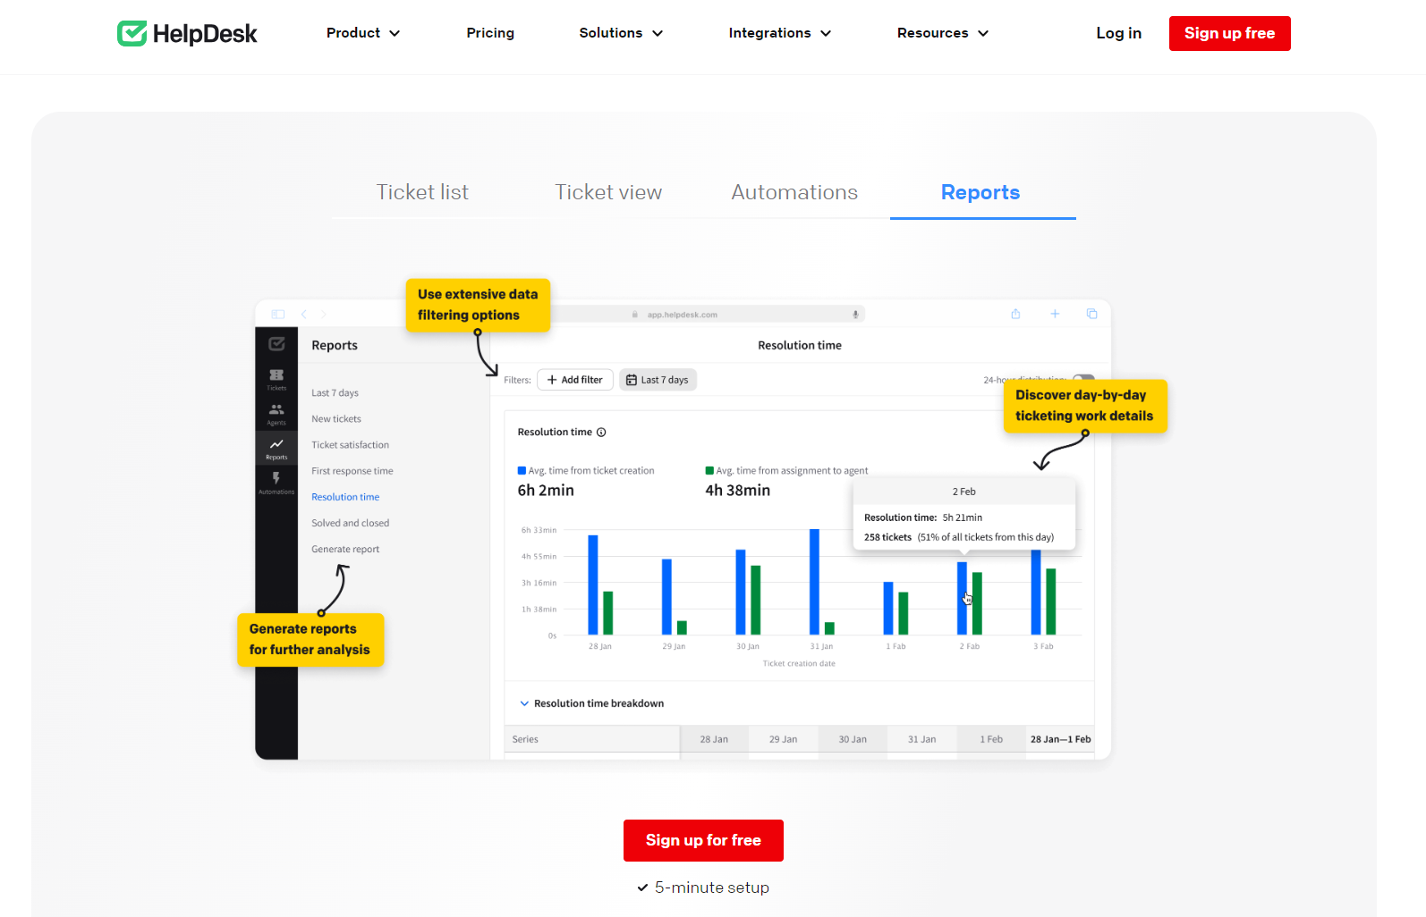Click the browser tab overview icon
The height and width of the screenshot is (917, 1426).
tap(1091, 314)
